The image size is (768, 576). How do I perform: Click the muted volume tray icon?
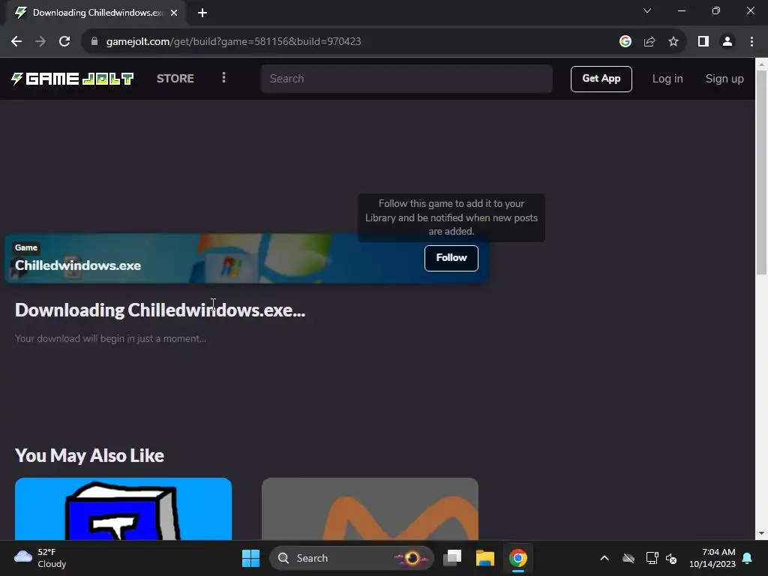point(671,558)
